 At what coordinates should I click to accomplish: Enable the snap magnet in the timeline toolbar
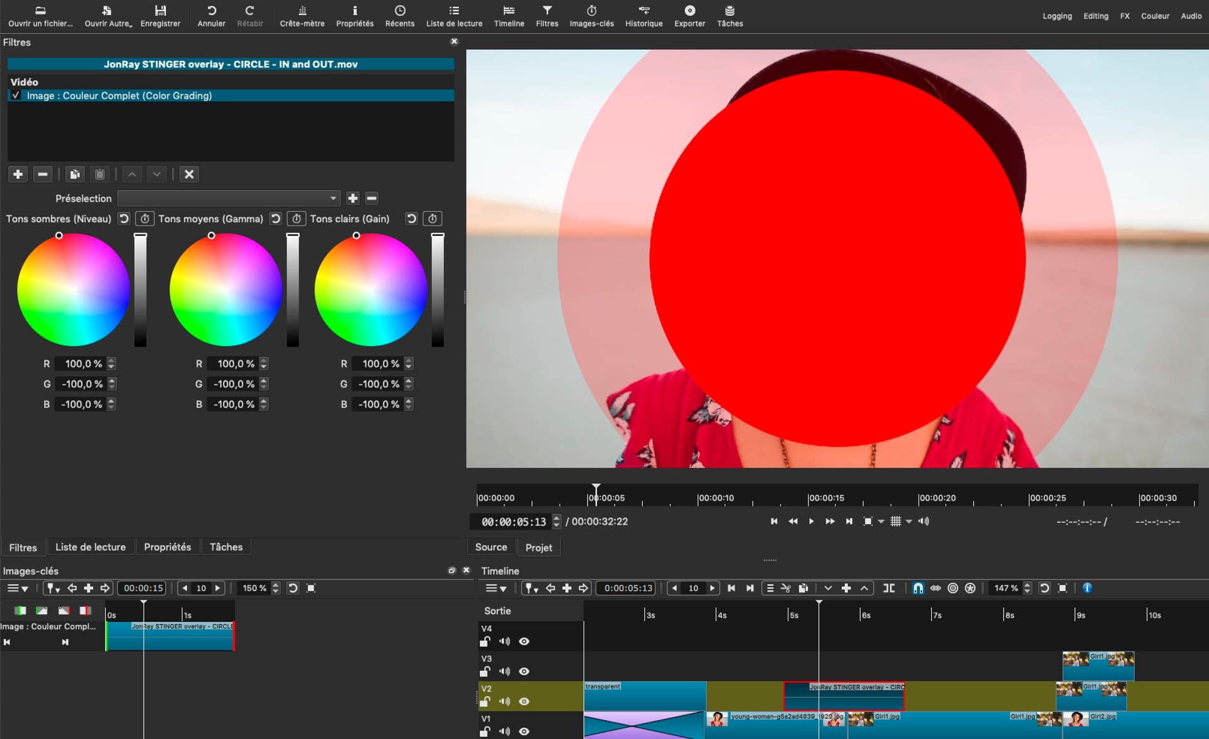(917, 588)
